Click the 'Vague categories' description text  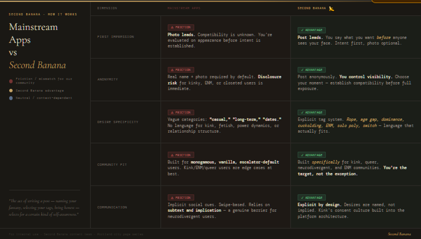point(225,126)
